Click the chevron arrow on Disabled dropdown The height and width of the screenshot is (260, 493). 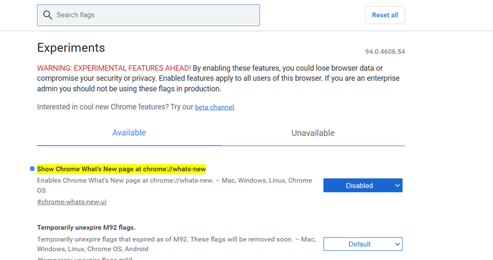point(397,185)
